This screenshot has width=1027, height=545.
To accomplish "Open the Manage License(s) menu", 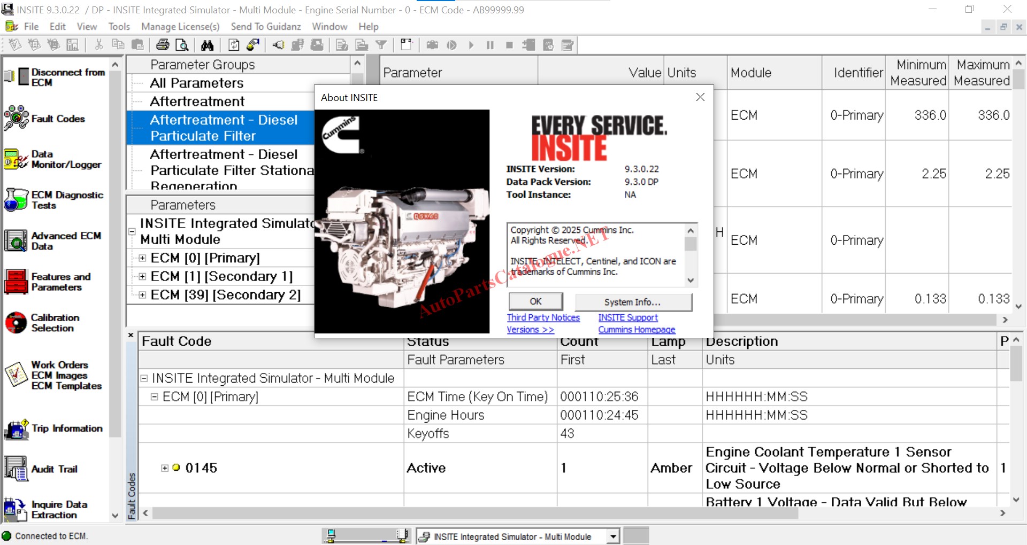I will 180,27.
